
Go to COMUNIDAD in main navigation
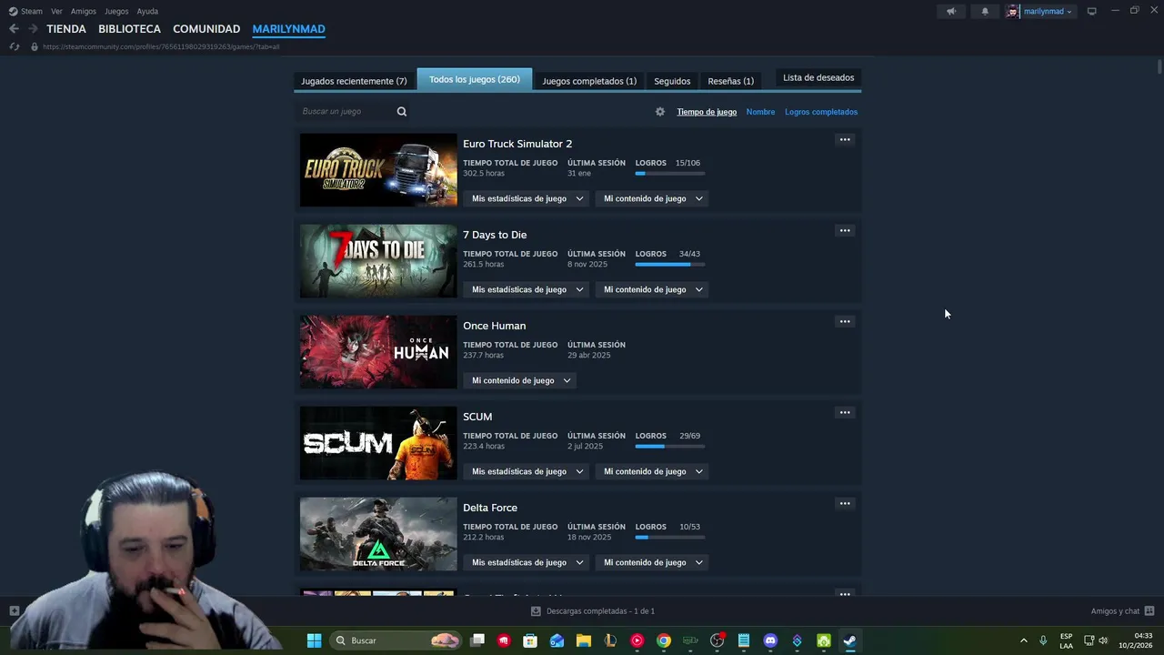point(206,29)
